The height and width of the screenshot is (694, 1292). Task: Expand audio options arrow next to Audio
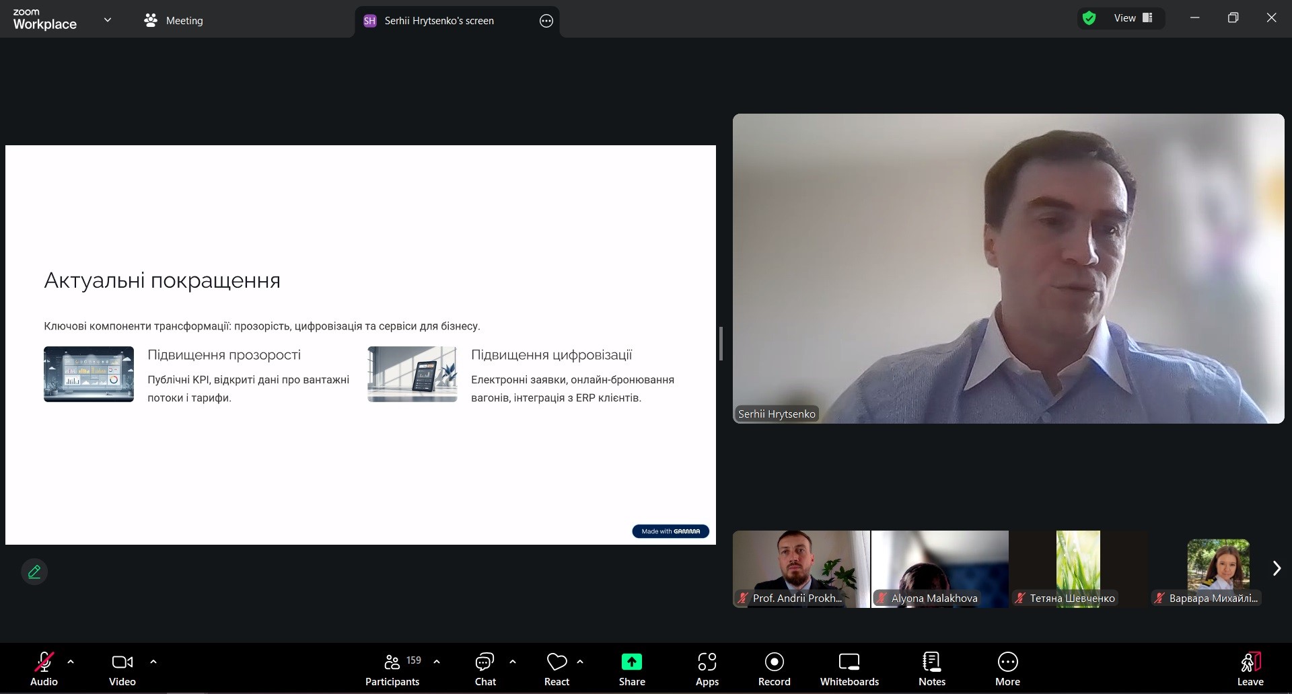click(x=71, y=662)
